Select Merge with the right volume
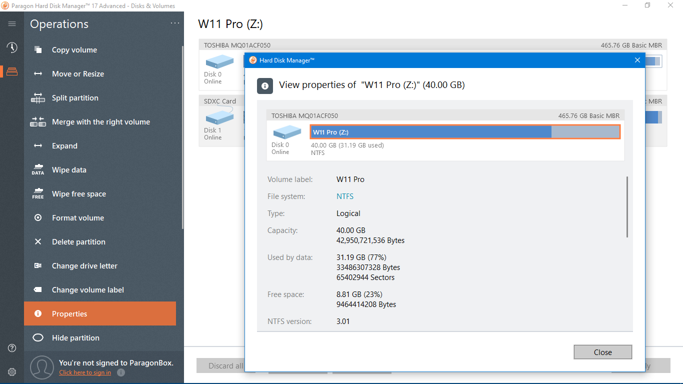Viewport: 683px width, 384px height. (100, 121)
